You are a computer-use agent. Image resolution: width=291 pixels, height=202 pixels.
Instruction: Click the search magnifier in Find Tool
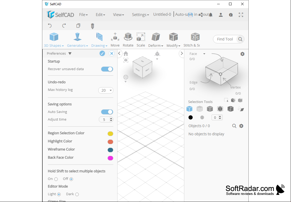click(x=240, y=39)
